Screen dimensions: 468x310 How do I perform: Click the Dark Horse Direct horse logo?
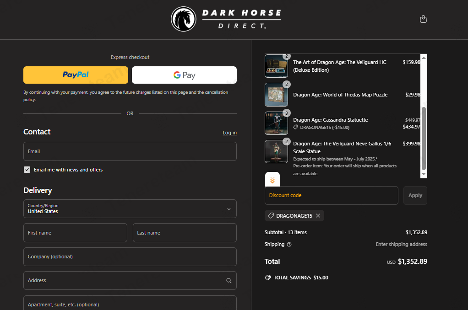(184, 19)
